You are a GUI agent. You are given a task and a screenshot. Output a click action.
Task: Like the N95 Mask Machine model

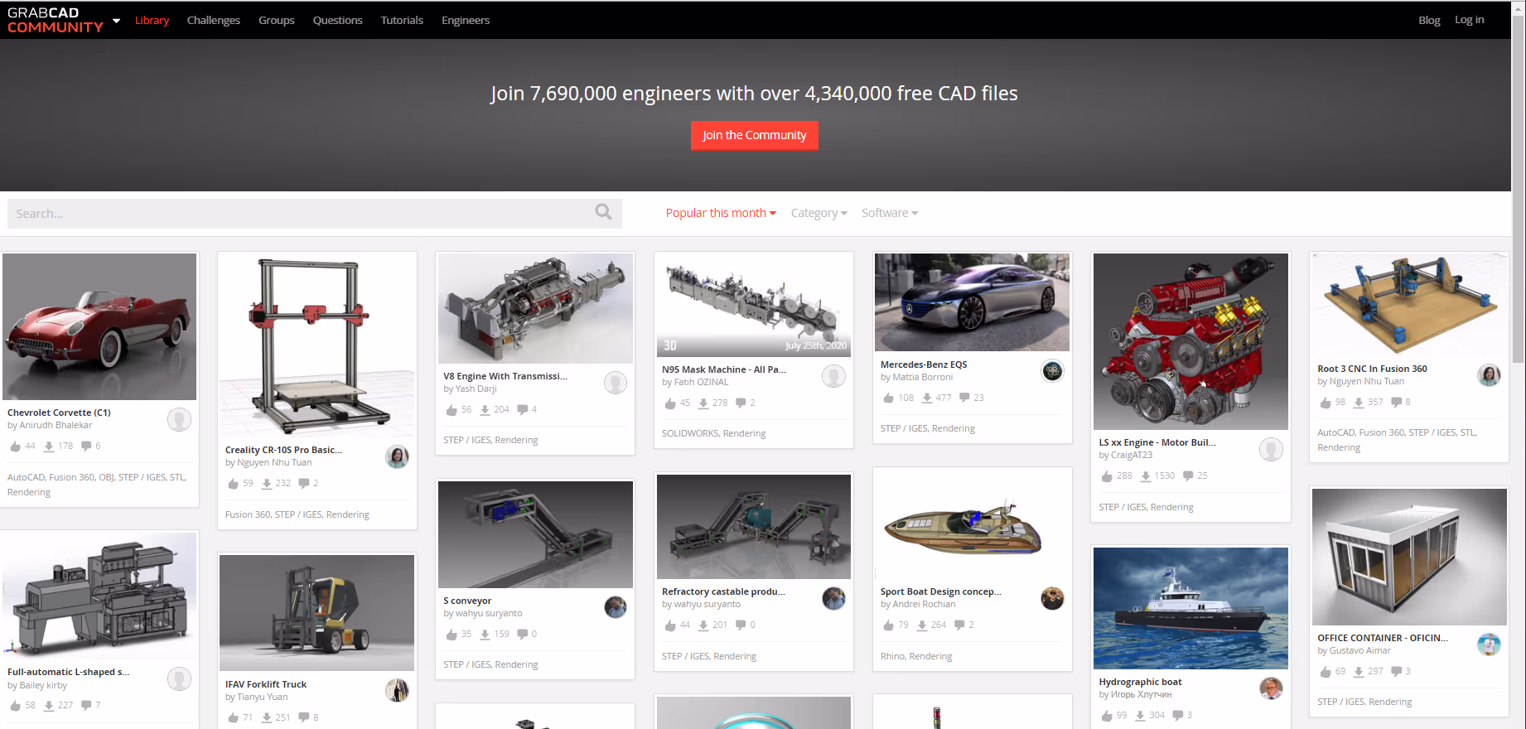[x=670, y=403]
